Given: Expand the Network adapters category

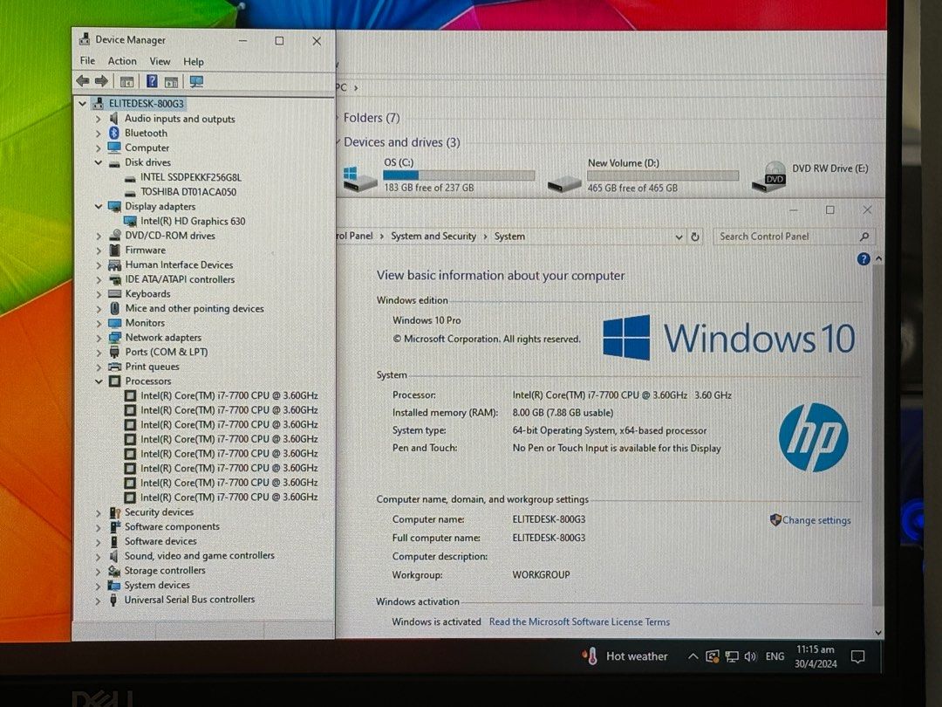Looking at the screenshot, I should click(x=99, y=337).
